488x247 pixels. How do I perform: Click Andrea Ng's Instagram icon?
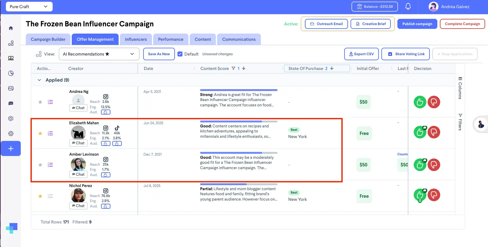[x=106, y=97]
